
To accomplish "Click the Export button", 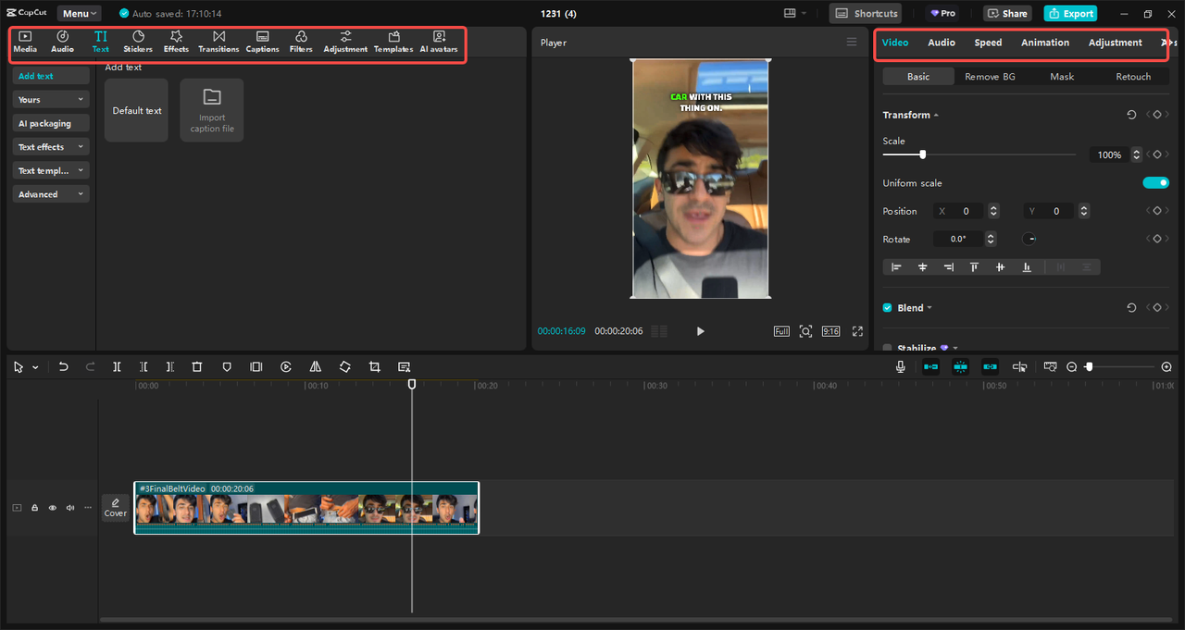I will pyautogui.click(x=1070, y=14).
